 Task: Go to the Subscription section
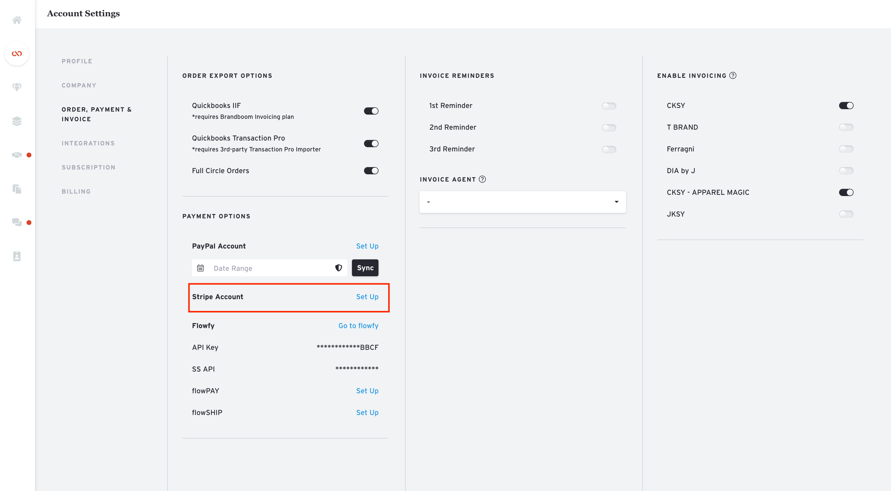tap(88, 167)
